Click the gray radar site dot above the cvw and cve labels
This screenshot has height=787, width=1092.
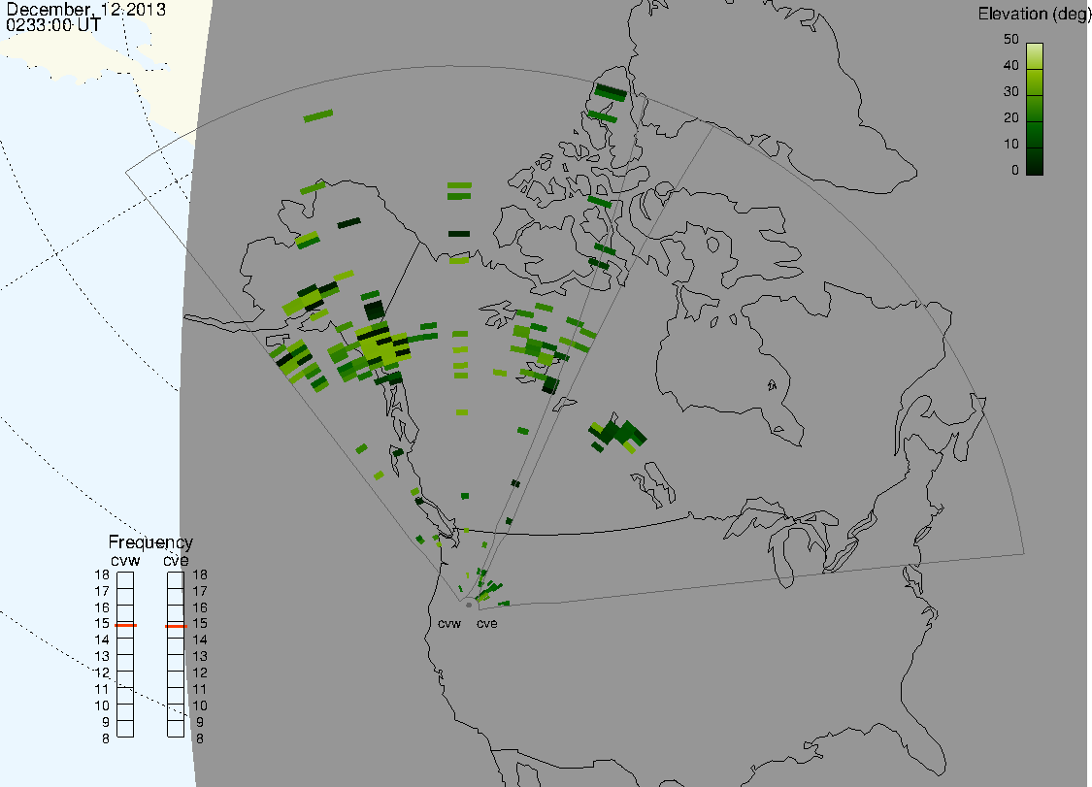[469, 606]
